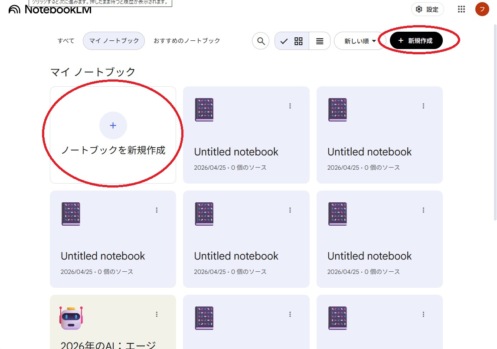Screen dimensions: 497x349
Task: Expand the 新しい順 sort dropdown
Action: tap(360, 41)
